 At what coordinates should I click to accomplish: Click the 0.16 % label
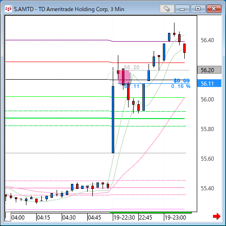pyautogui.click(x=181, y=86)
